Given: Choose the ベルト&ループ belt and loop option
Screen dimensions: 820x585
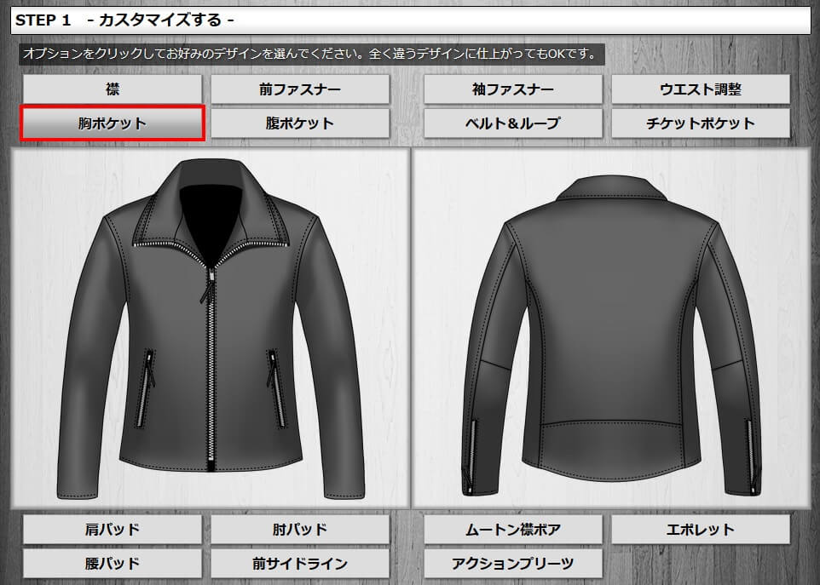Looking at the screenshot, I should click(513, 123).
